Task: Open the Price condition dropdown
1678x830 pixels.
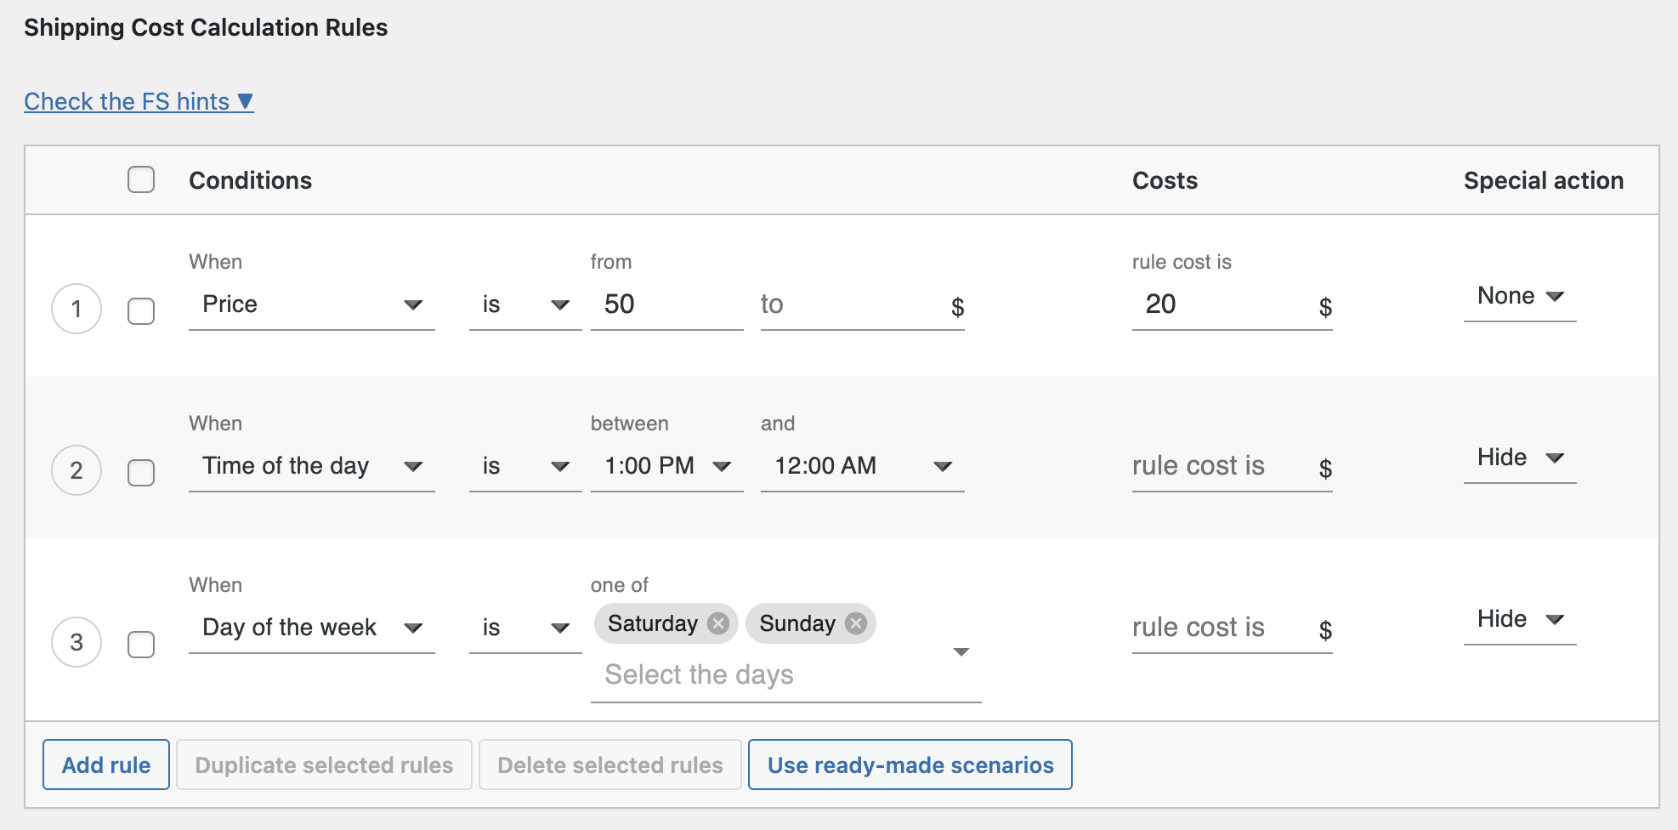Action: (x=312, y=304)
